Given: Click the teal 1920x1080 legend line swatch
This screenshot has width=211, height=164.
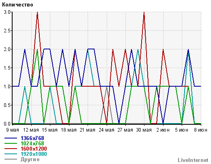Looking at the screenshot, I should pyautogui.click(x=11, y=154).
